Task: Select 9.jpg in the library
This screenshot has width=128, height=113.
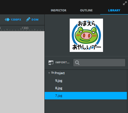Action: click(x=86, y=81)
